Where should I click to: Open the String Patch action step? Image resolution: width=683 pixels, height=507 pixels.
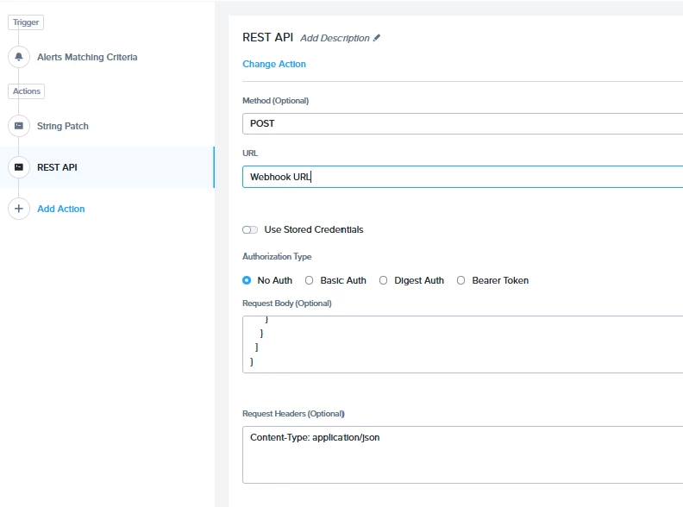[63, 126]
